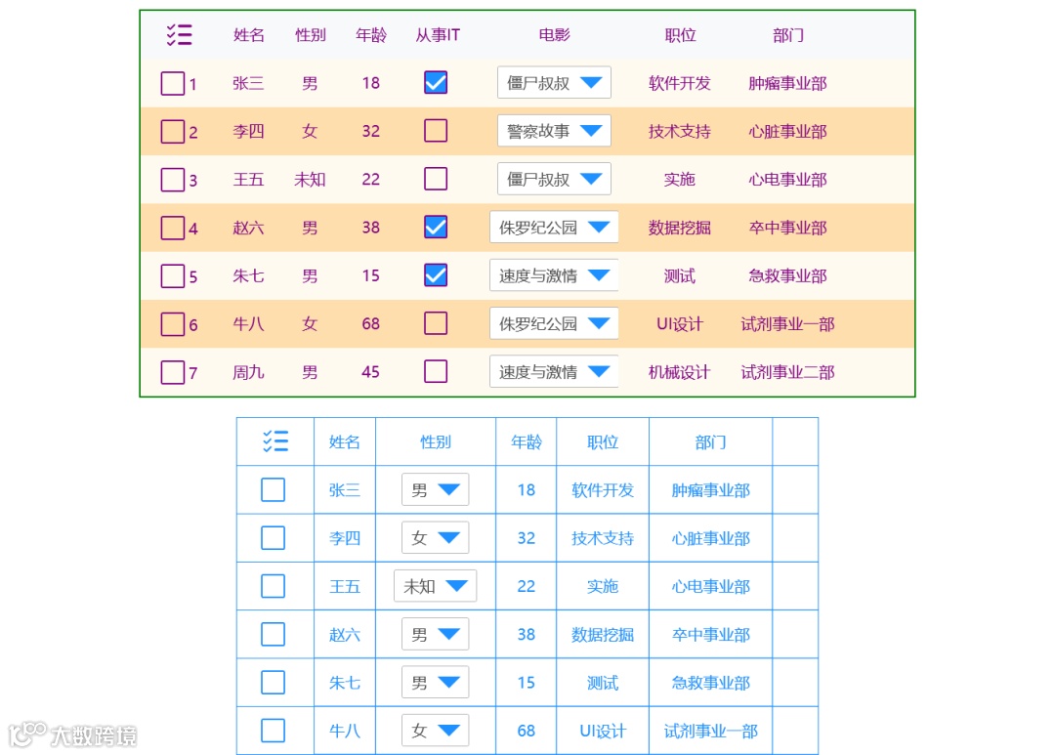Tick the row 2 checkbox for 李四 in the top table
This screenshot has height=755, width=1055.
[172, 131]
